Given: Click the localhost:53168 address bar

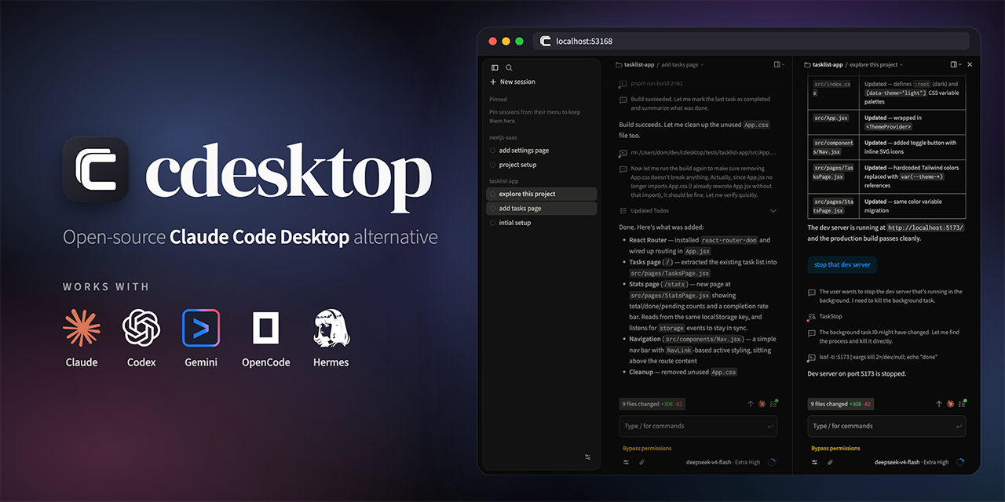Looking at the screenshot, I should (x=752, y=41).
